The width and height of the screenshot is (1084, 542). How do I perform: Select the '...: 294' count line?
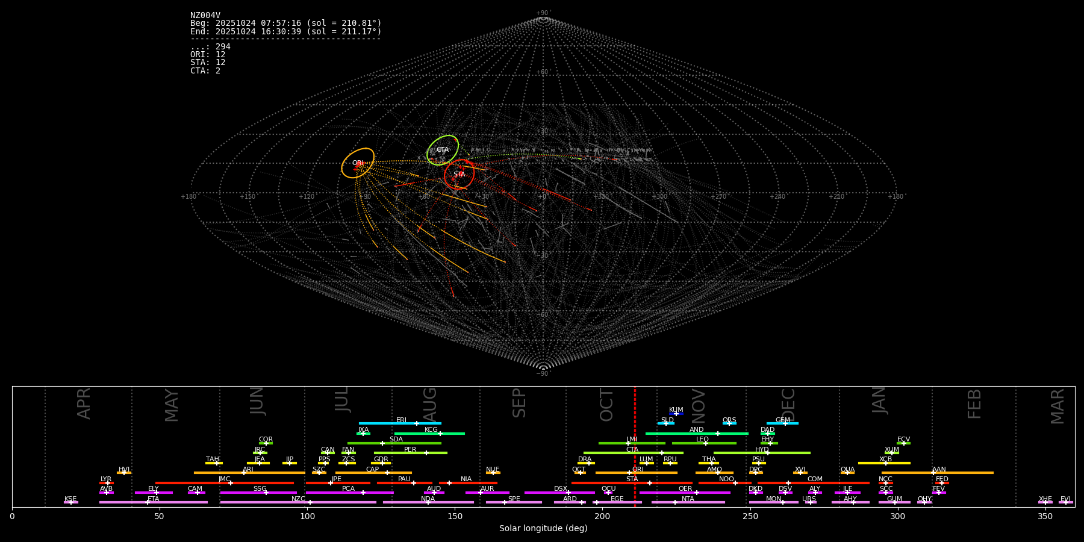[210, 46]
